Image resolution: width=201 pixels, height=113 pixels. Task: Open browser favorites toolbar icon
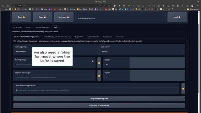pos(154,6)
